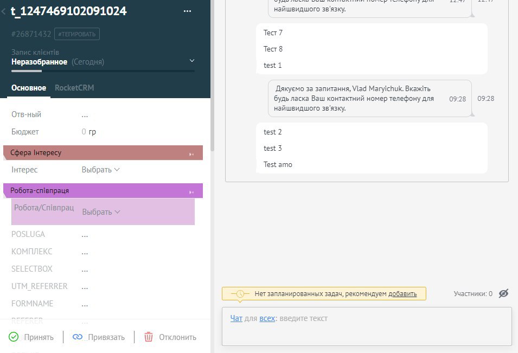Click the Привязать button
The width and height of the screenshot is (518, 353).
pos(98,337)
